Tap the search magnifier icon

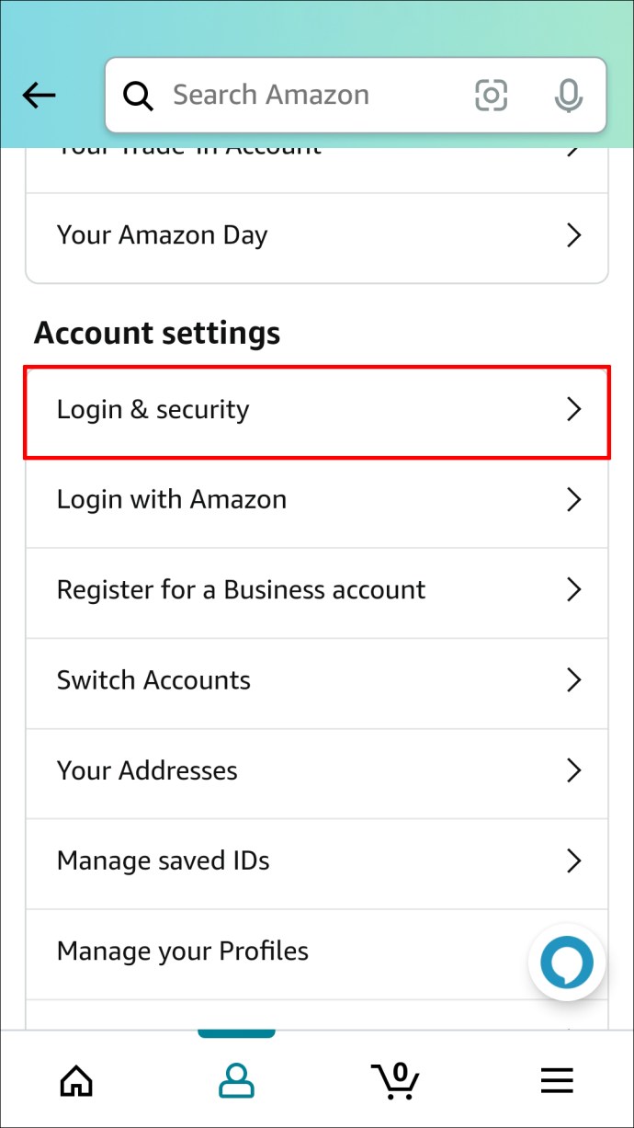pos(139,96)
